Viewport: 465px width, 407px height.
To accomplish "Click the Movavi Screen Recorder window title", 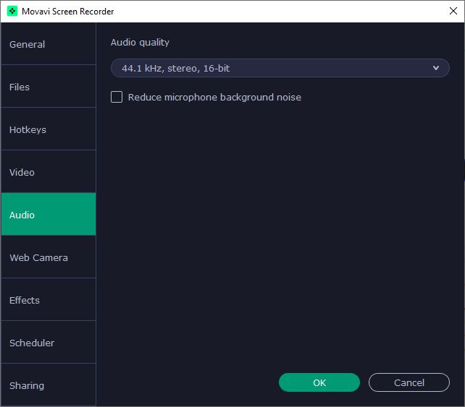I will tap(67, 12).
